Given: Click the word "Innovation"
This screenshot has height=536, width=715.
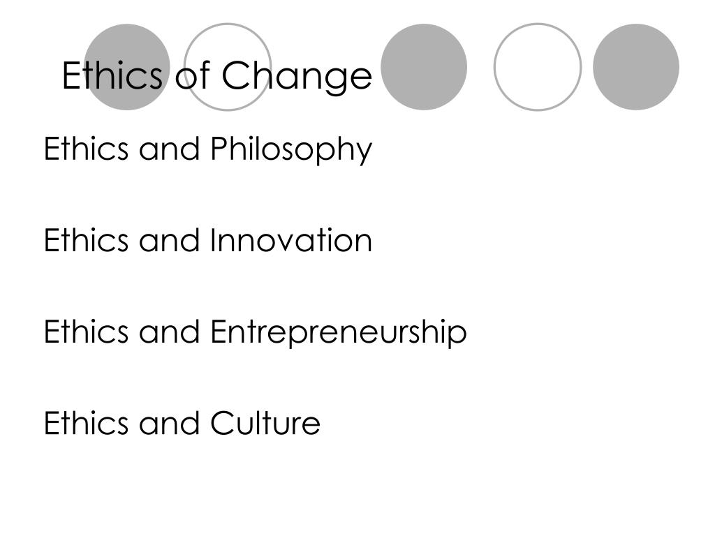Looking at the screenshot, I should (291, 240).
